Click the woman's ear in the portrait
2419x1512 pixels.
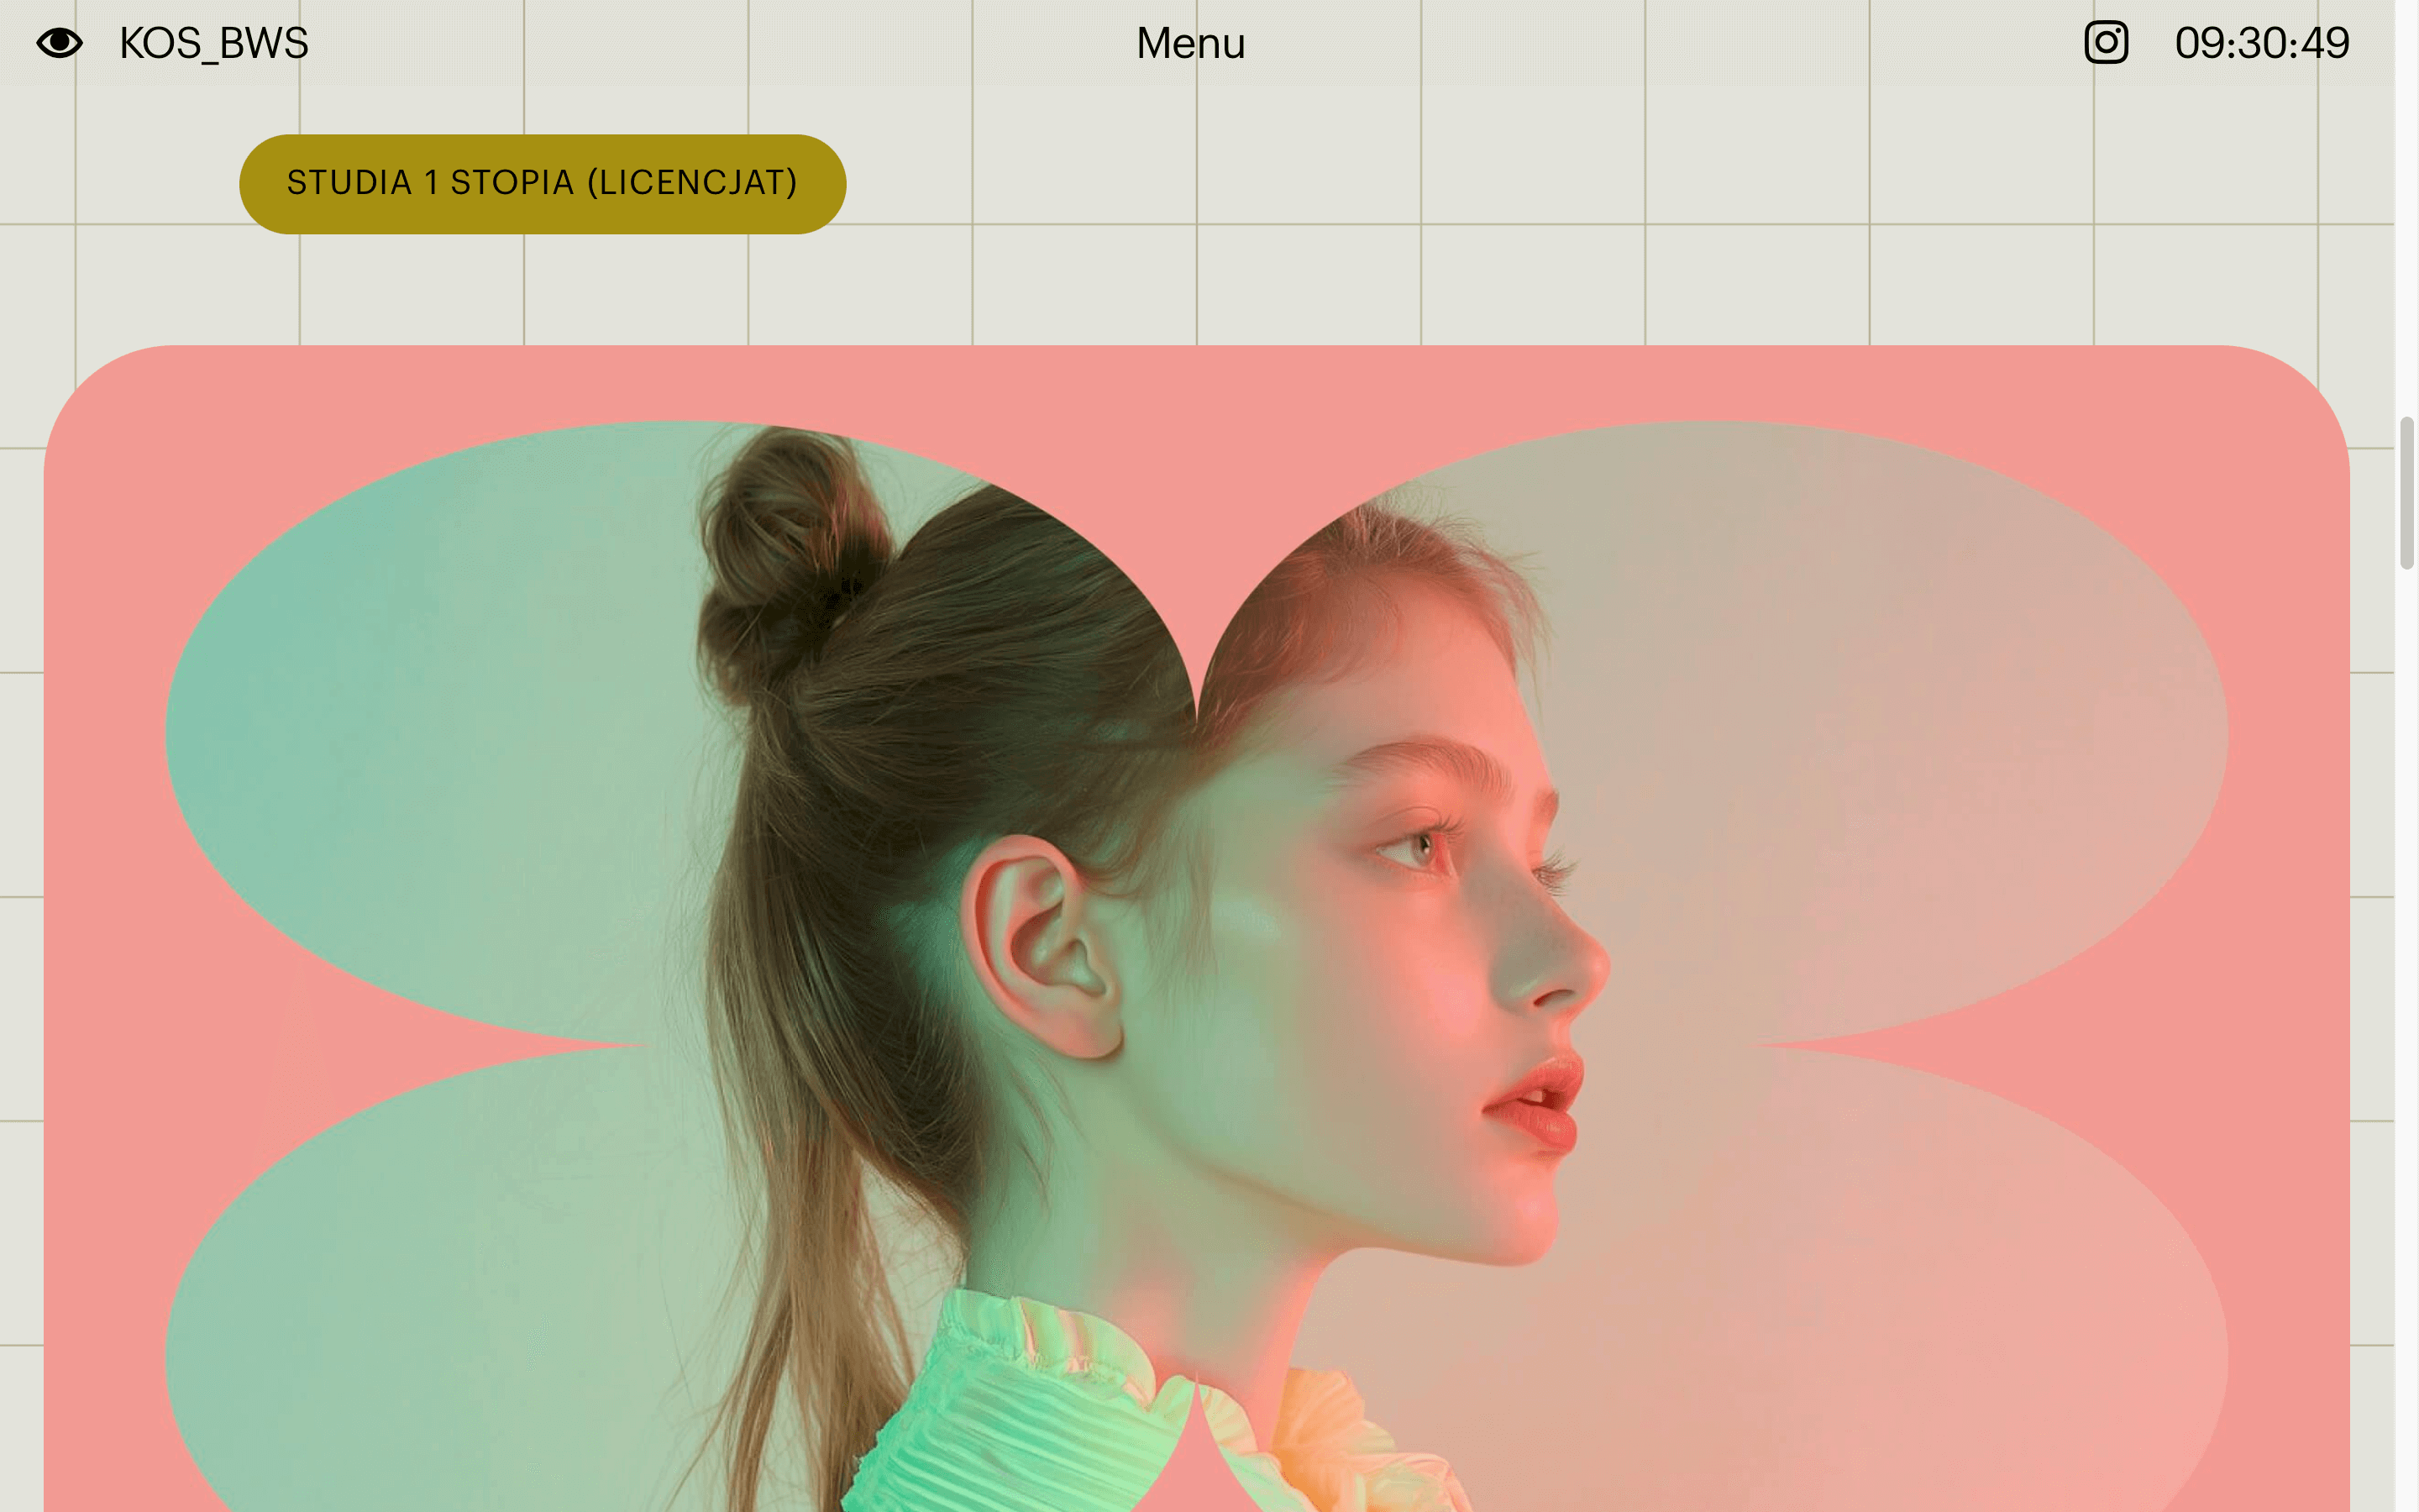pyautogui.click(x=1040, y=945)
